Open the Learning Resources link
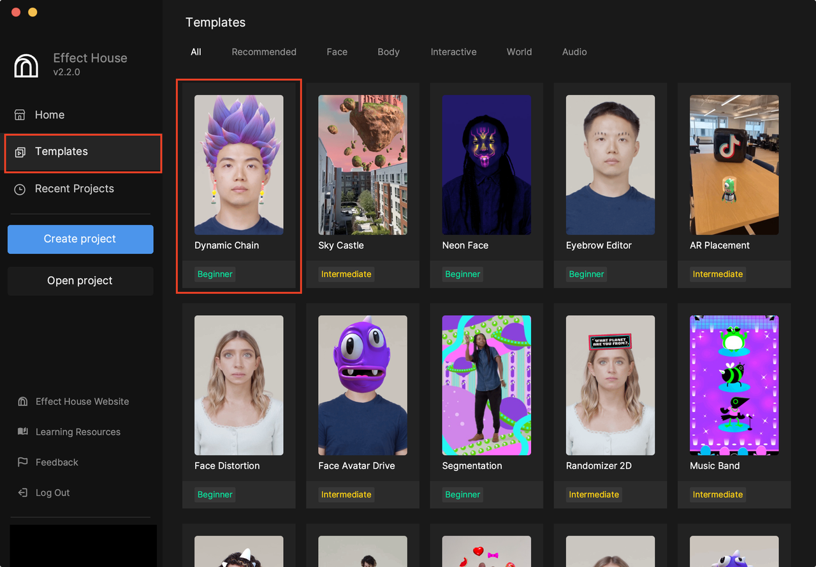Screen dimensions: 816x567 point(78,432)
